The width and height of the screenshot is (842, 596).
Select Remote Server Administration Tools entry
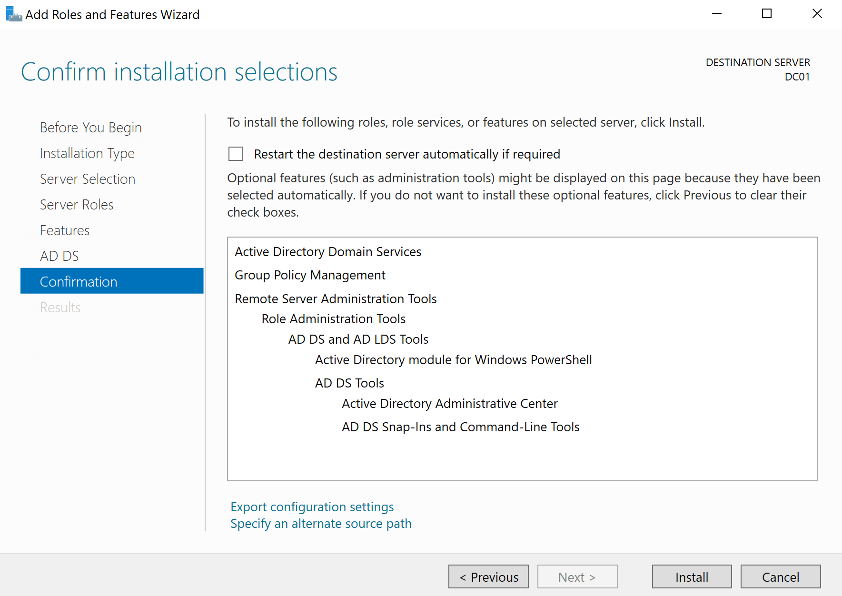(336, 298)
